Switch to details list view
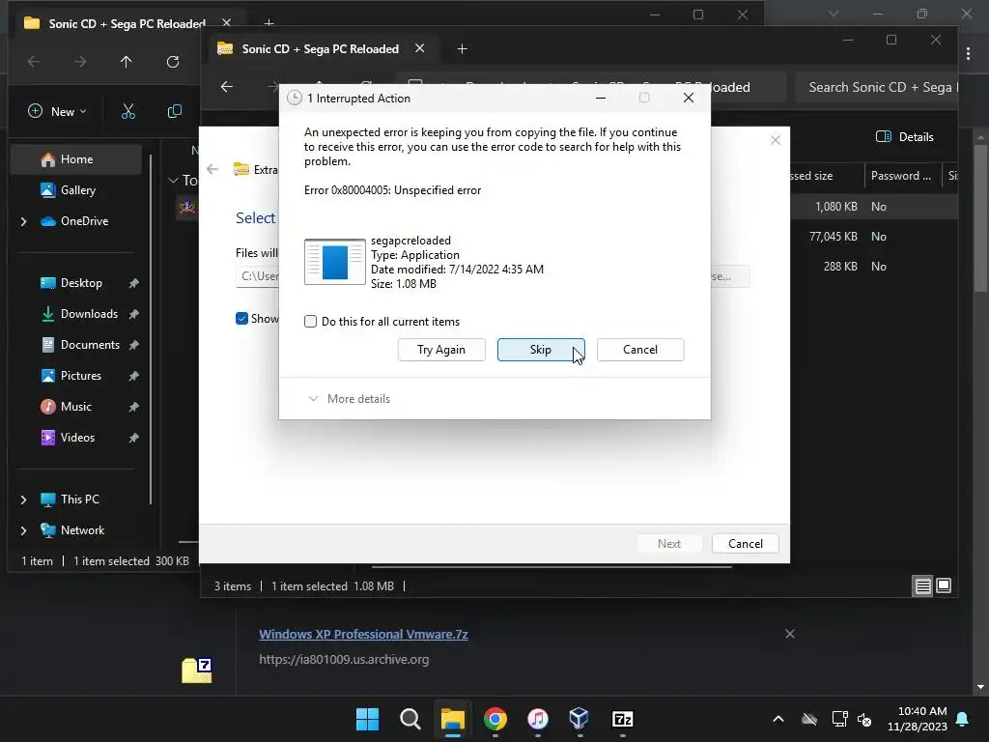Screen dimensions: 989x742 [x=922, y=586]
